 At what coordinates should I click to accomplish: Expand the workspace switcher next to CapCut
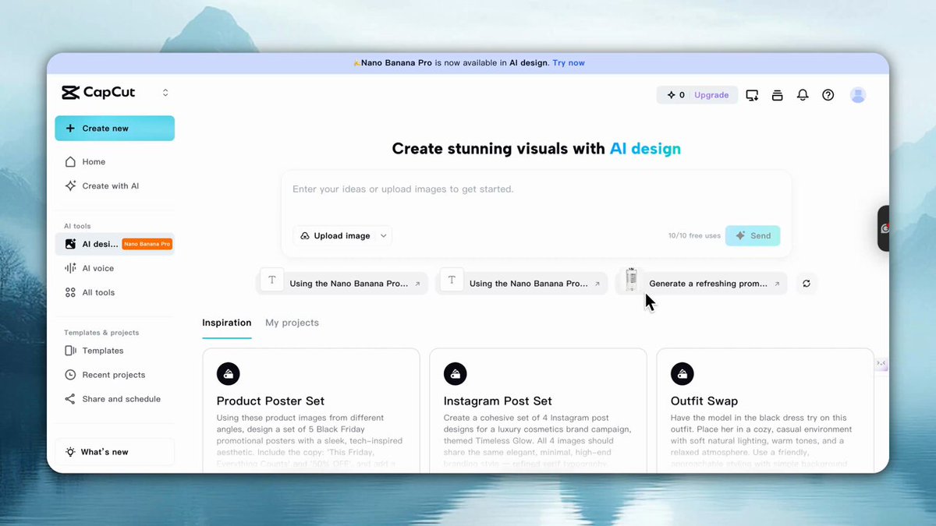coord(165,93)
